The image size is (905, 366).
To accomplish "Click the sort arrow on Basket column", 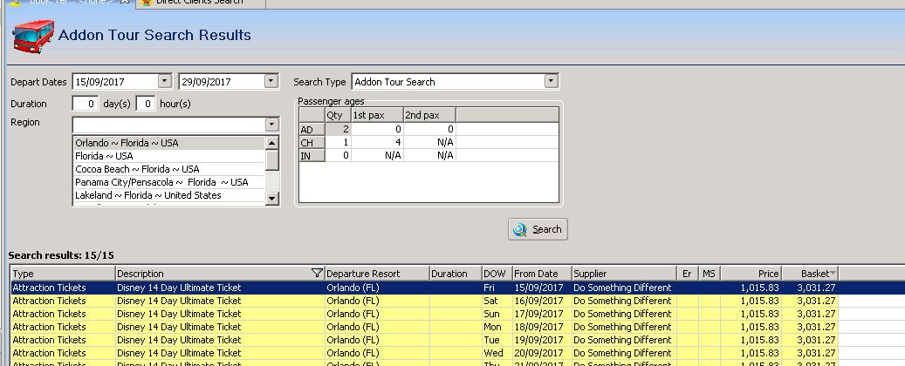I will (x=832, y=274).
